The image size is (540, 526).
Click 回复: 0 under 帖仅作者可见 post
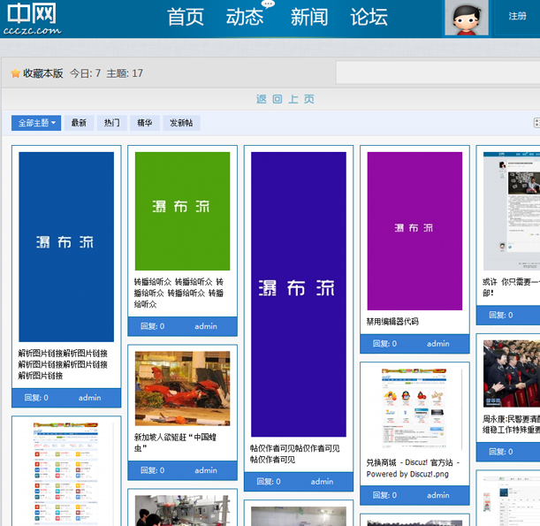point(269,482)
